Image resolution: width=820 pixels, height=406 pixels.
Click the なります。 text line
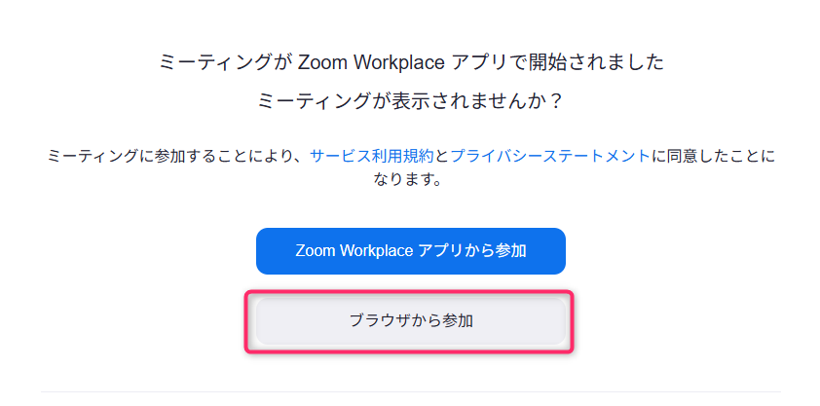click(x=410, y=180)
